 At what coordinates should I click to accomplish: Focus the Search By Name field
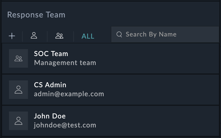tap(169, 35)
